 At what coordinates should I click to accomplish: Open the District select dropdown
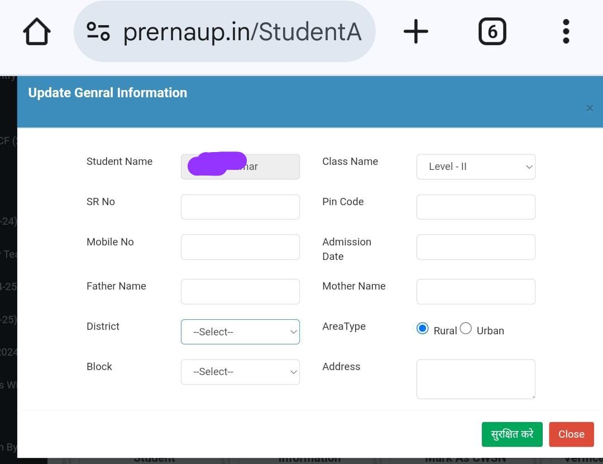240,332
